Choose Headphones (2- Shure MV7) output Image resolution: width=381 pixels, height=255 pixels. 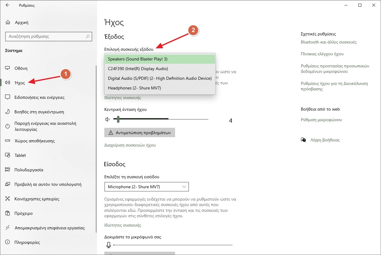click(160, 88)
